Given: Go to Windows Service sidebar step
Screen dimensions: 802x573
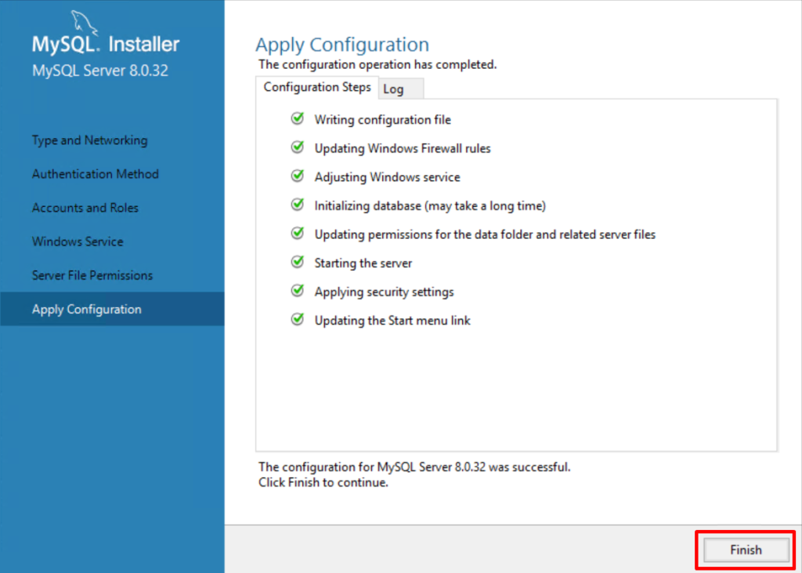Looking at the screenshot, I should pyautogui.click(x=78, y=241).
